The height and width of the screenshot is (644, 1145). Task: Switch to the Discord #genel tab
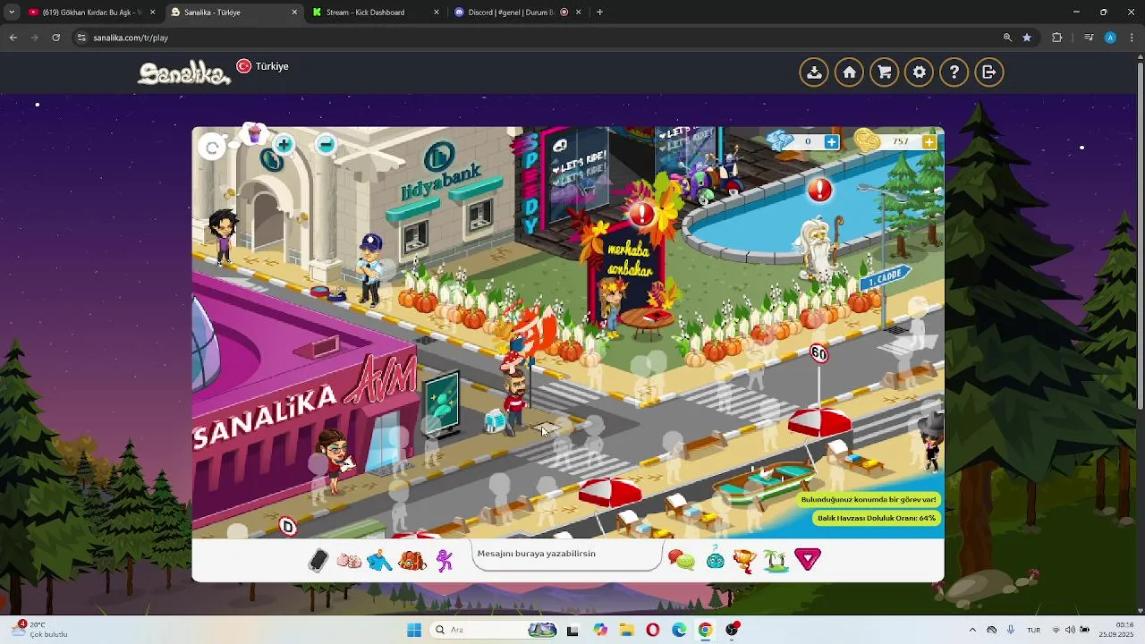tap(519, 13)
